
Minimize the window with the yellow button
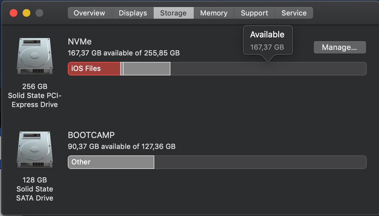(26, 13)
